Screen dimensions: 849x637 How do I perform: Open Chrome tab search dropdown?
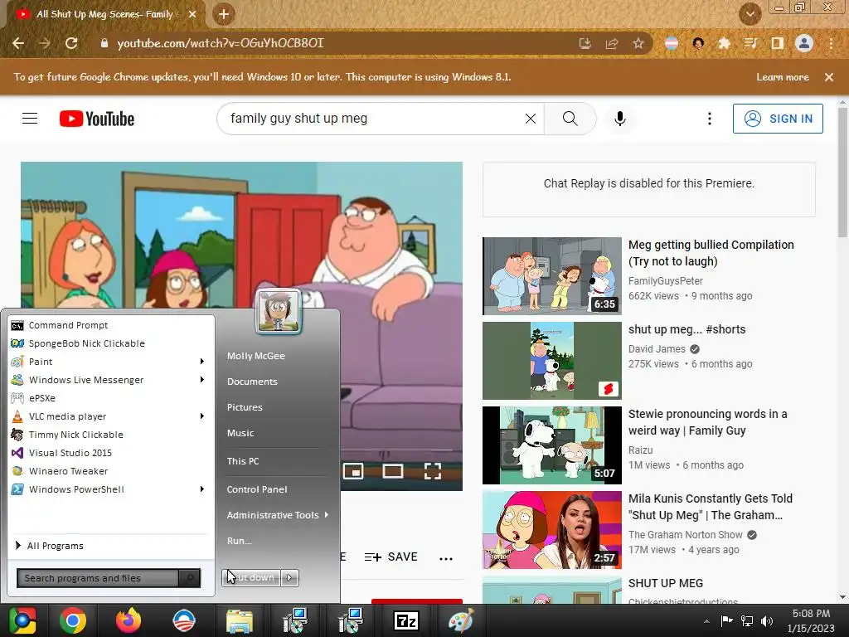(x=750, y=15)
